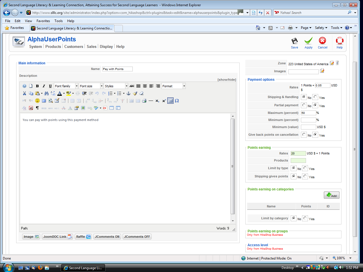Image resolution: width=363 pixels, height=272 pixels.
Task: Open the Display menu
Action: point(106,47)
